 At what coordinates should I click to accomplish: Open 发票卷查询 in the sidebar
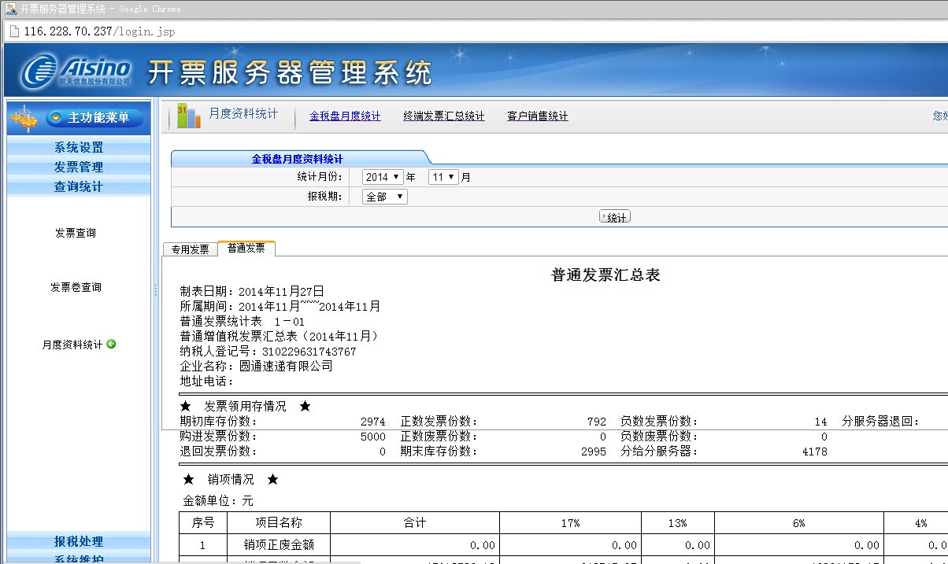76,287
